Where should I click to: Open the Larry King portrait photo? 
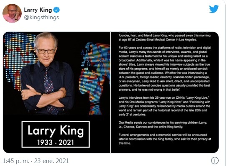[56, 92]
